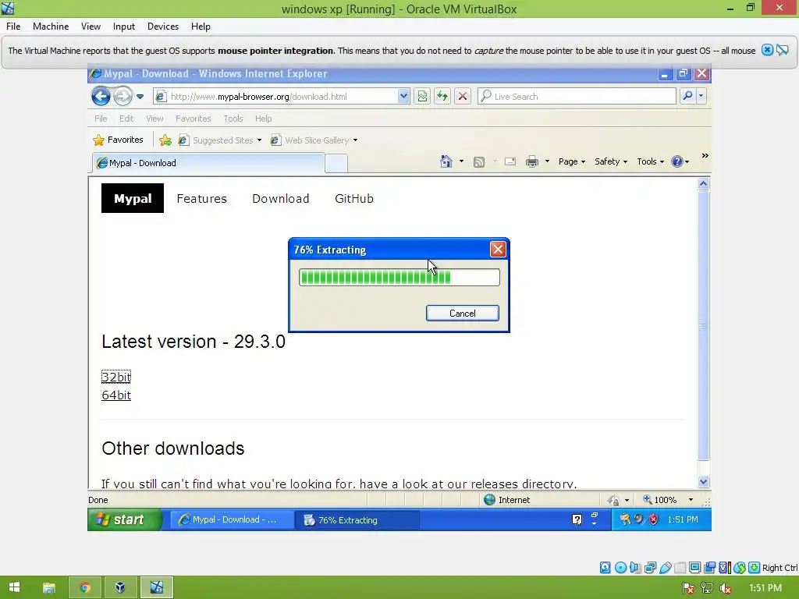Viewport: 799px width, 599px height.
Task: Expand the search provider dropdown arrow
Action: pos(701,96)
